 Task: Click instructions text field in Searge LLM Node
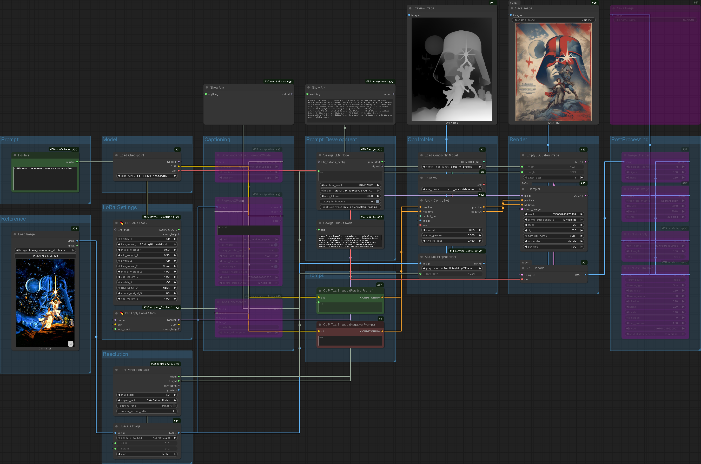point(350,207)
